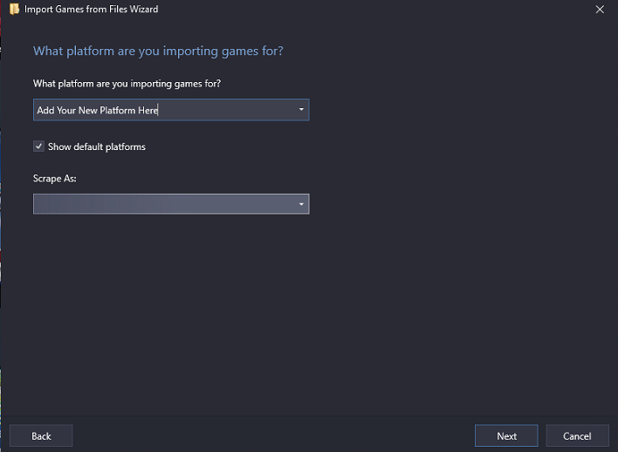
Task: Click the wizard folder icon in title bar
Action: (14, 9)
